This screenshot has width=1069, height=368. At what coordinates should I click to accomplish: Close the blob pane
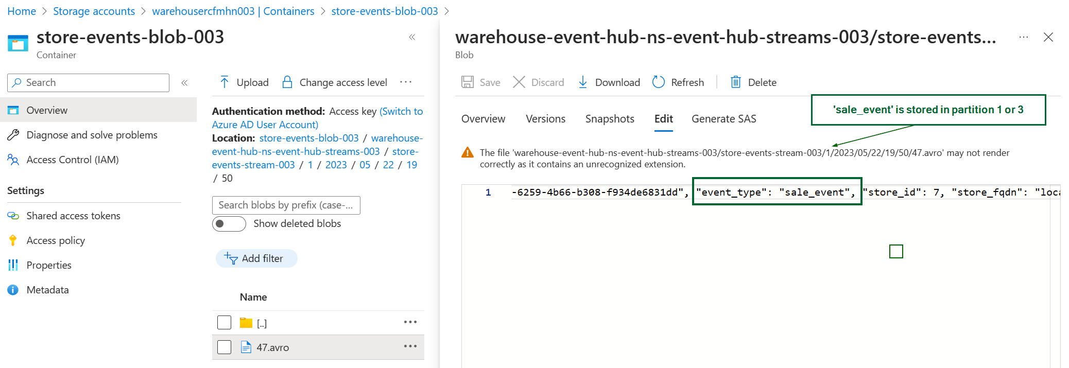1048,37
